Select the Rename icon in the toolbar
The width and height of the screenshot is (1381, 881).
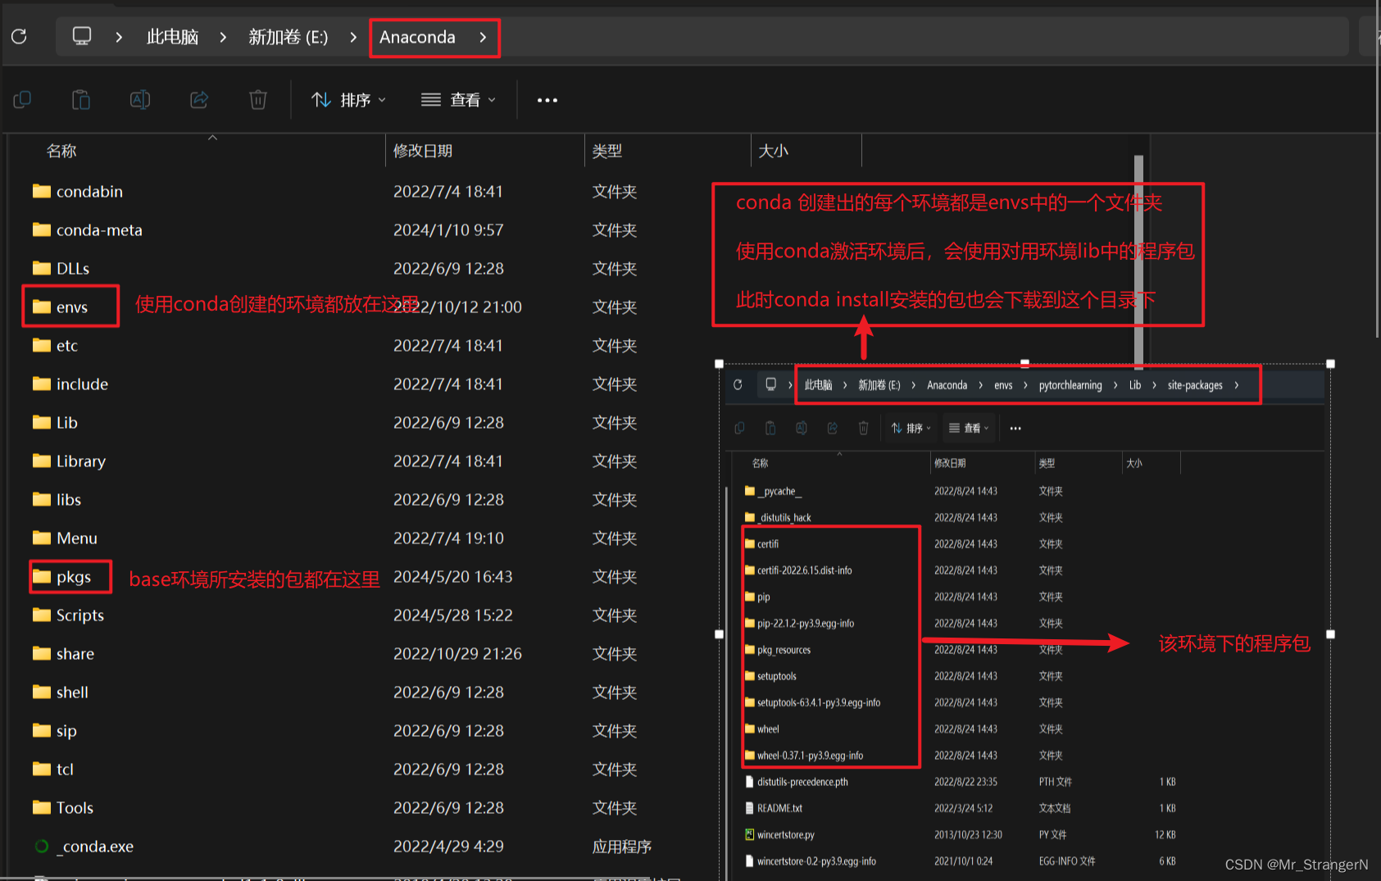[139, 99]
